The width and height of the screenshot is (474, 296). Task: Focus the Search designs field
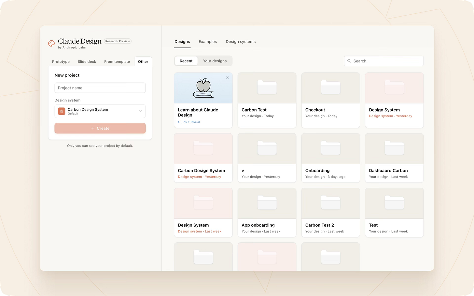[x=384, y=61]
